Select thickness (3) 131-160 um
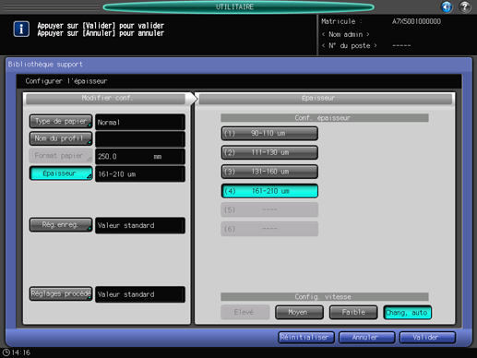 [269, 172]
